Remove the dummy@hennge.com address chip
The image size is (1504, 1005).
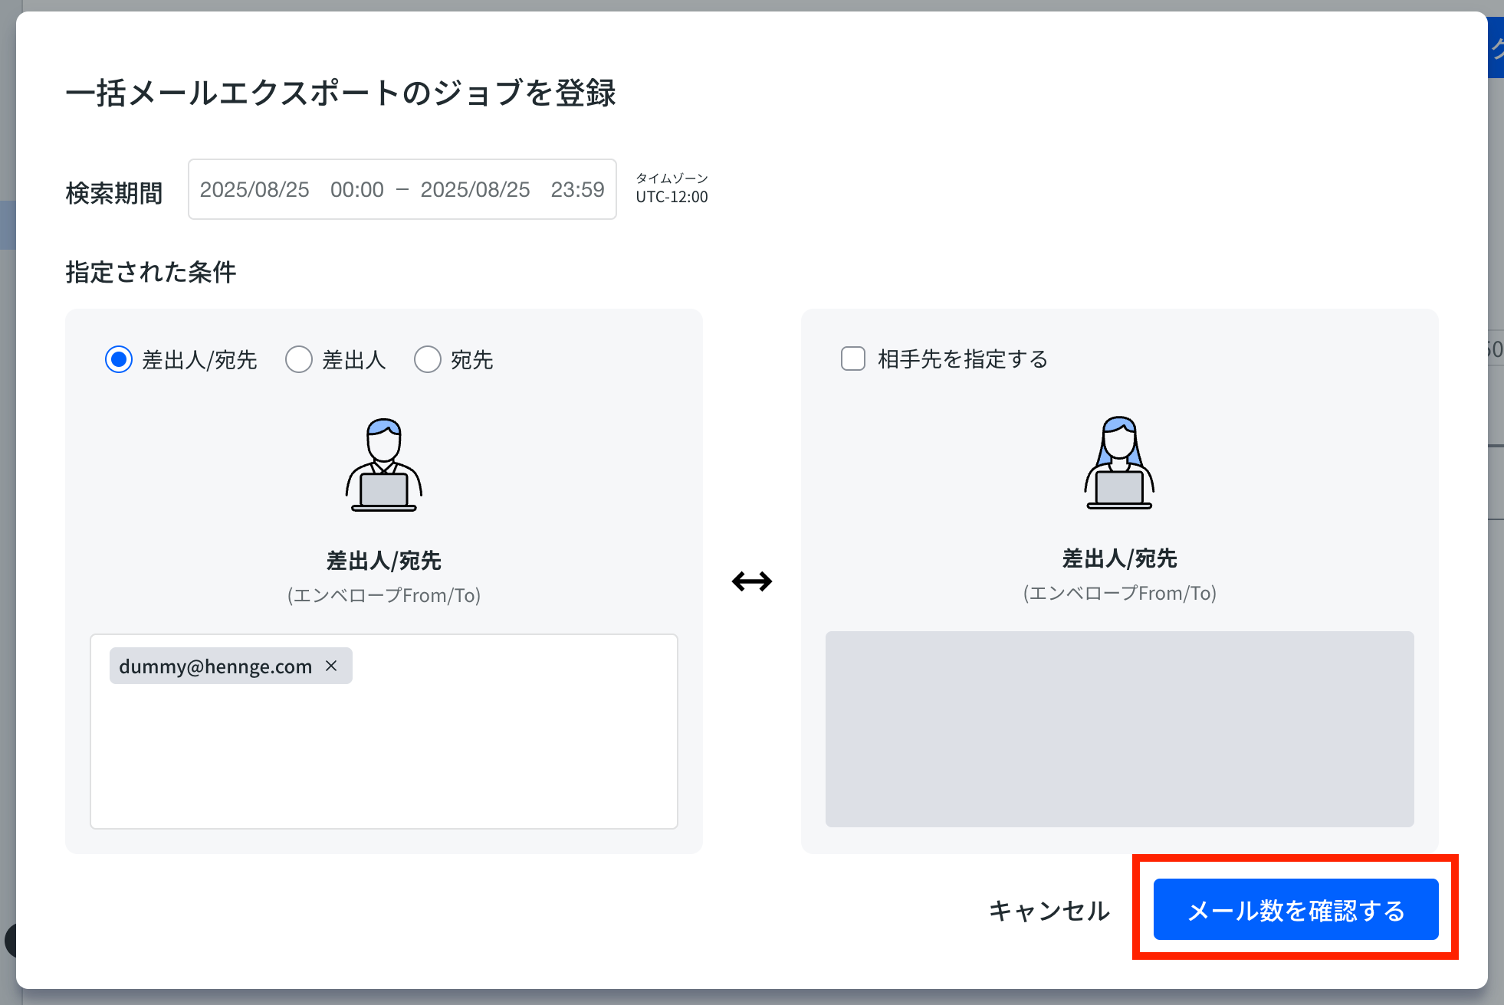coord(332,666)
